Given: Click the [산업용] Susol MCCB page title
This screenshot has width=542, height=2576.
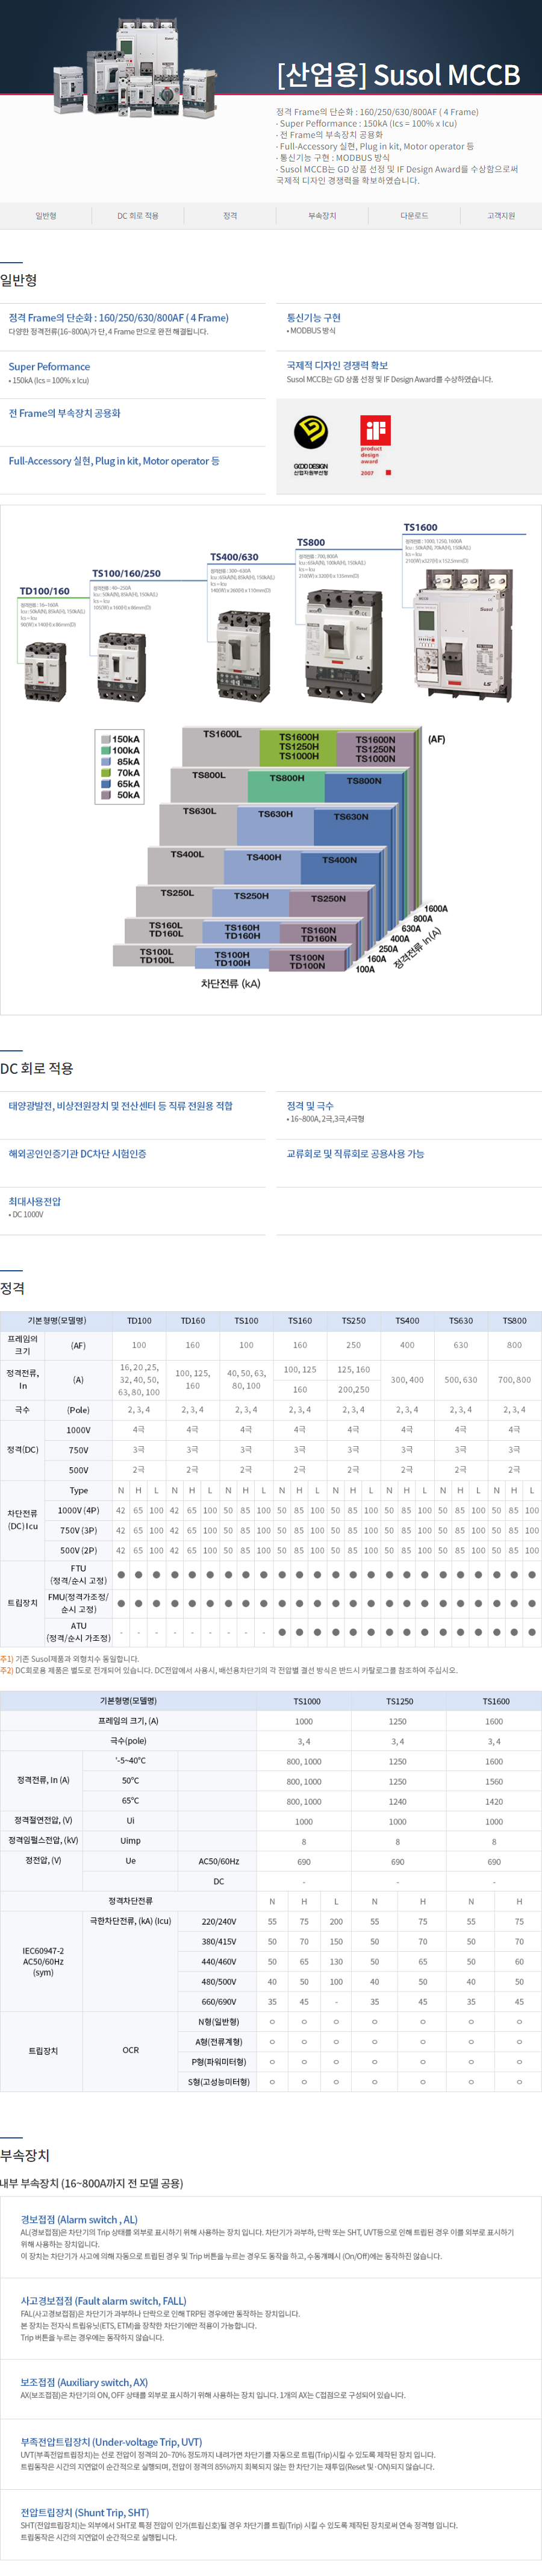Looking at the screenshot, I should pos(399,75).
